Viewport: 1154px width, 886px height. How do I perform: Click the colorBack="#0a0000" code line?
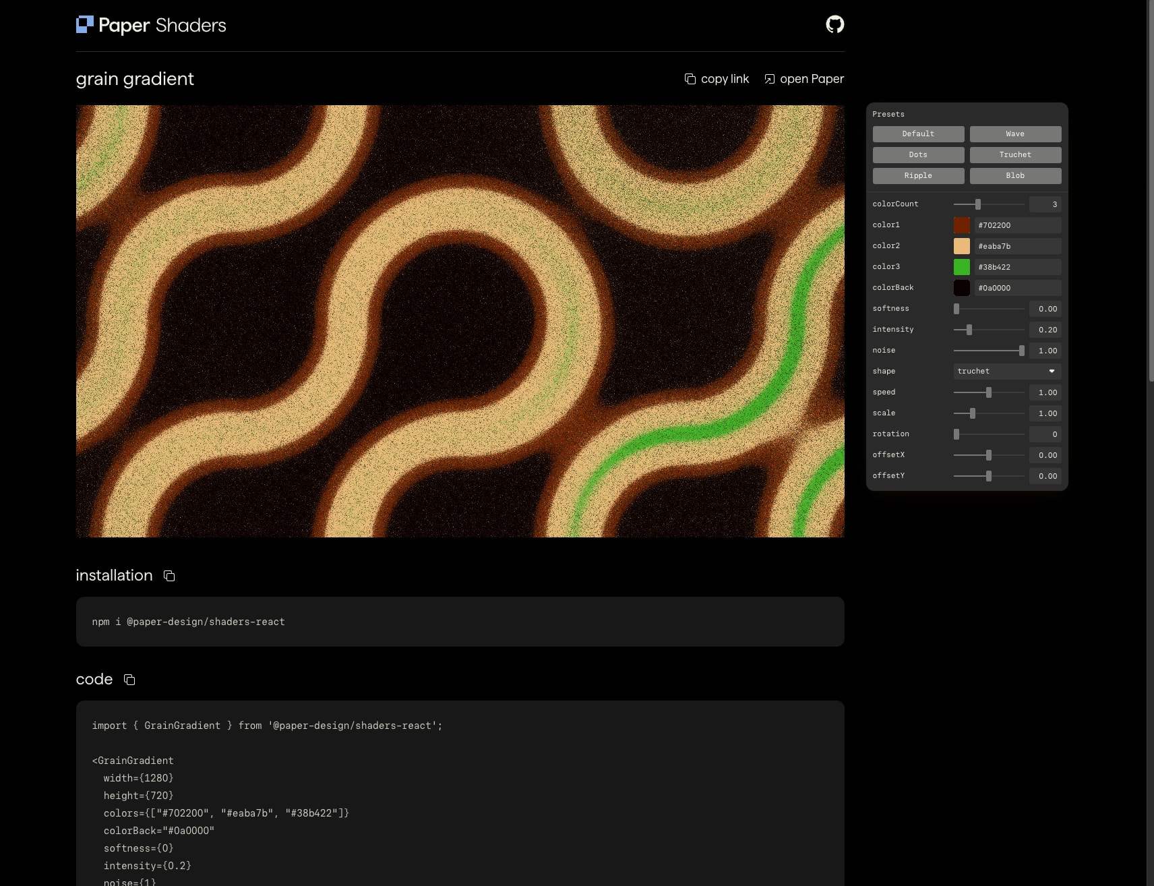(159, 831)
